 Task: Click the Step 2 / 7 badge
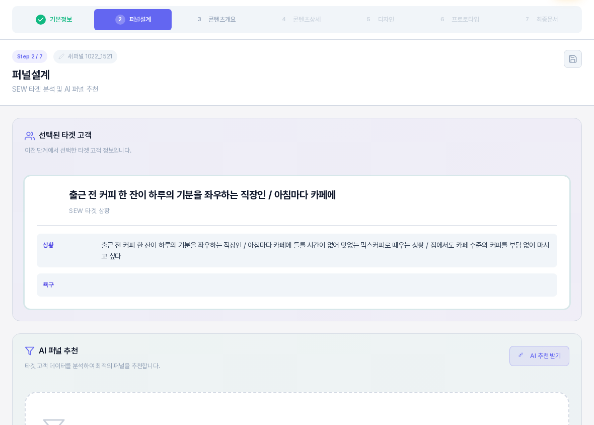[30, 56]
